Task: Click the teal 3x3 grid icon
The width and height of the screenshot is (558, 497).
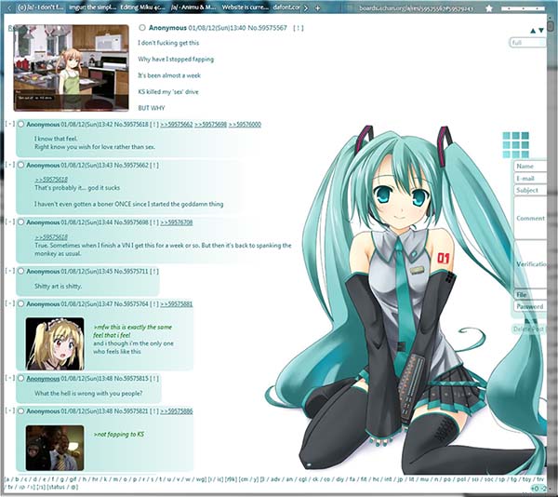Action: (x=515, y=144)
